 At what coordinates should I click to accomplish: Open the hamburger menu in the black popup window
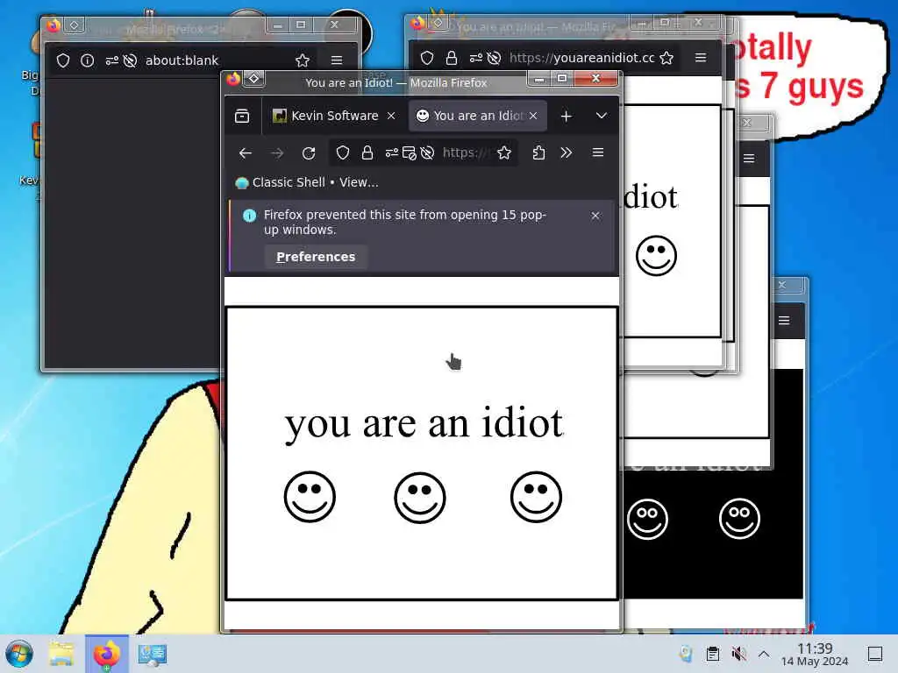click(784, 321)
